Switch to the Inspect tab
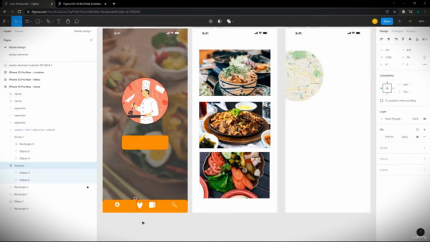 point(411,32)
